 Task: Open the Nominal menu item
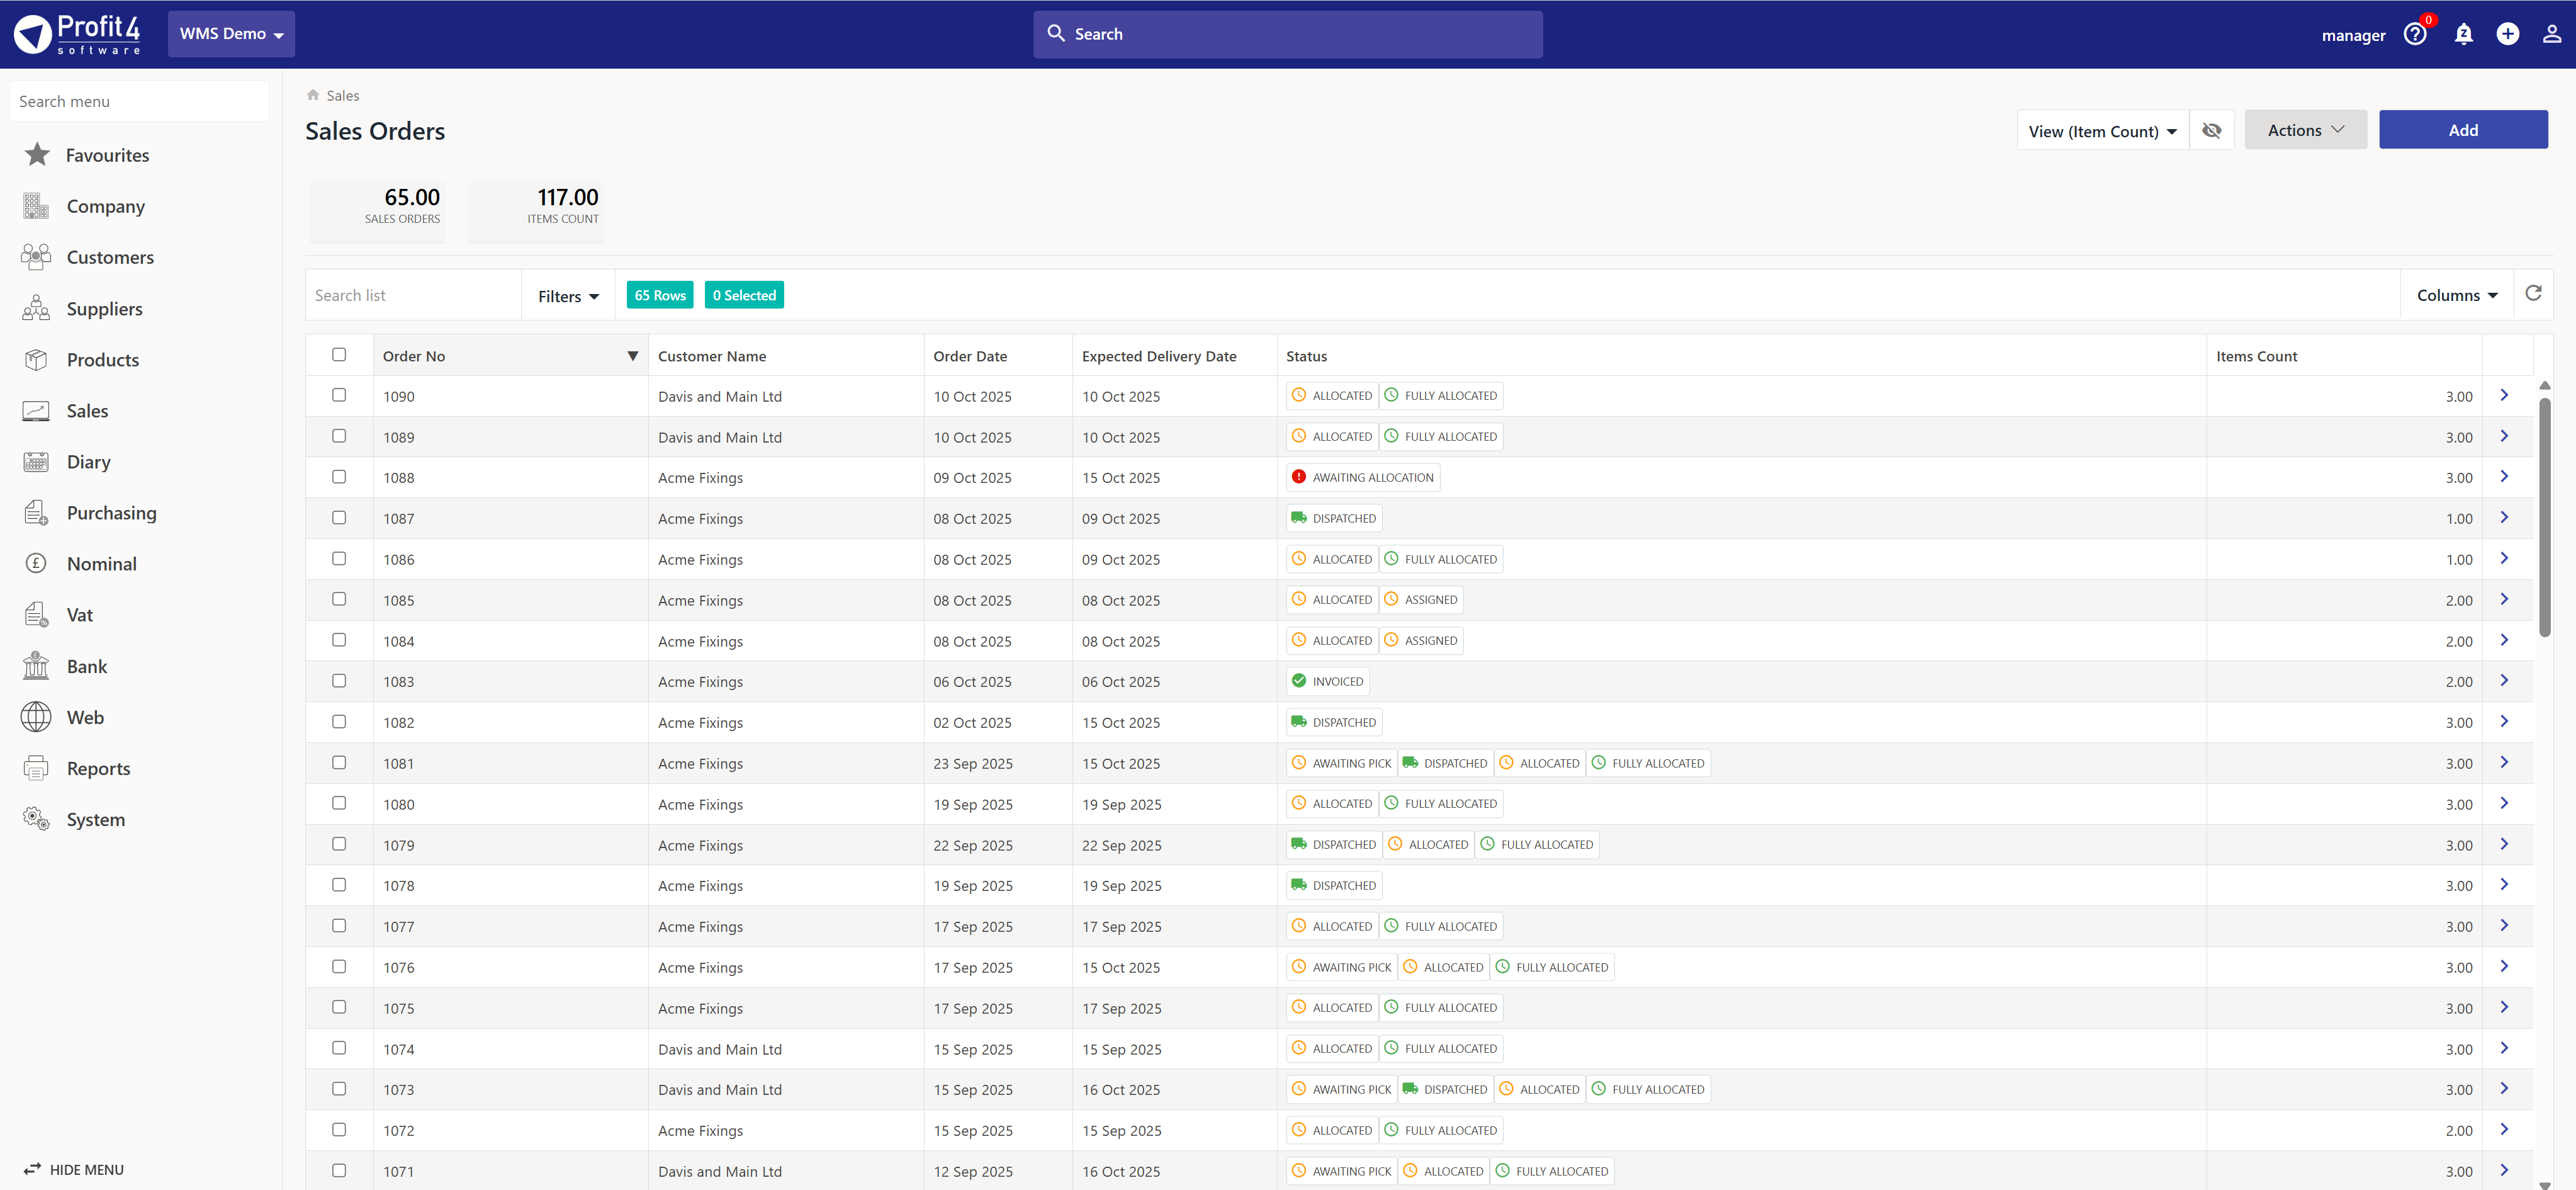(101, 563)
